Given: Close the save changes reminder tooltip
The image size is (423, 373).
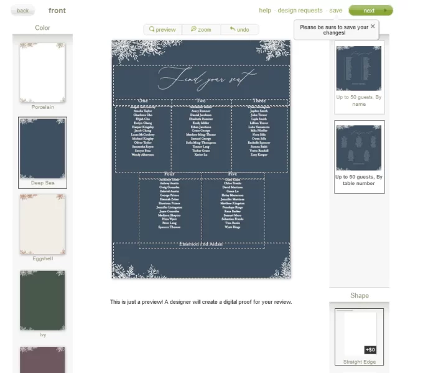Looking at the screenshot, I should [373, 26].
